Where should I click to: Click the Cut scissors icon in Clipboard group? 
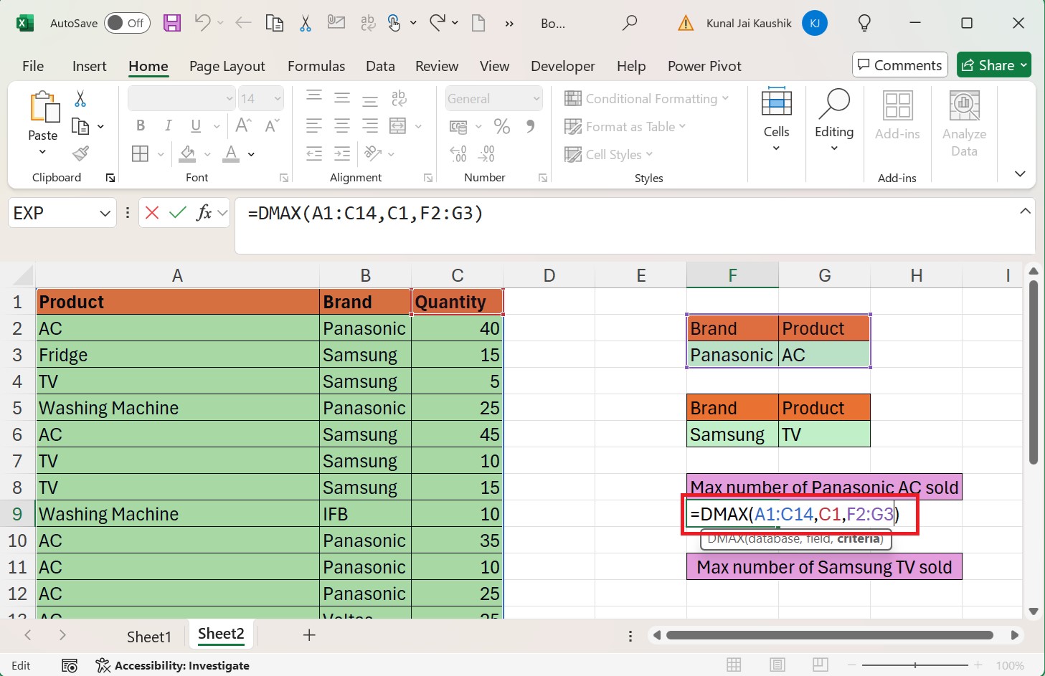coord(80,99)
